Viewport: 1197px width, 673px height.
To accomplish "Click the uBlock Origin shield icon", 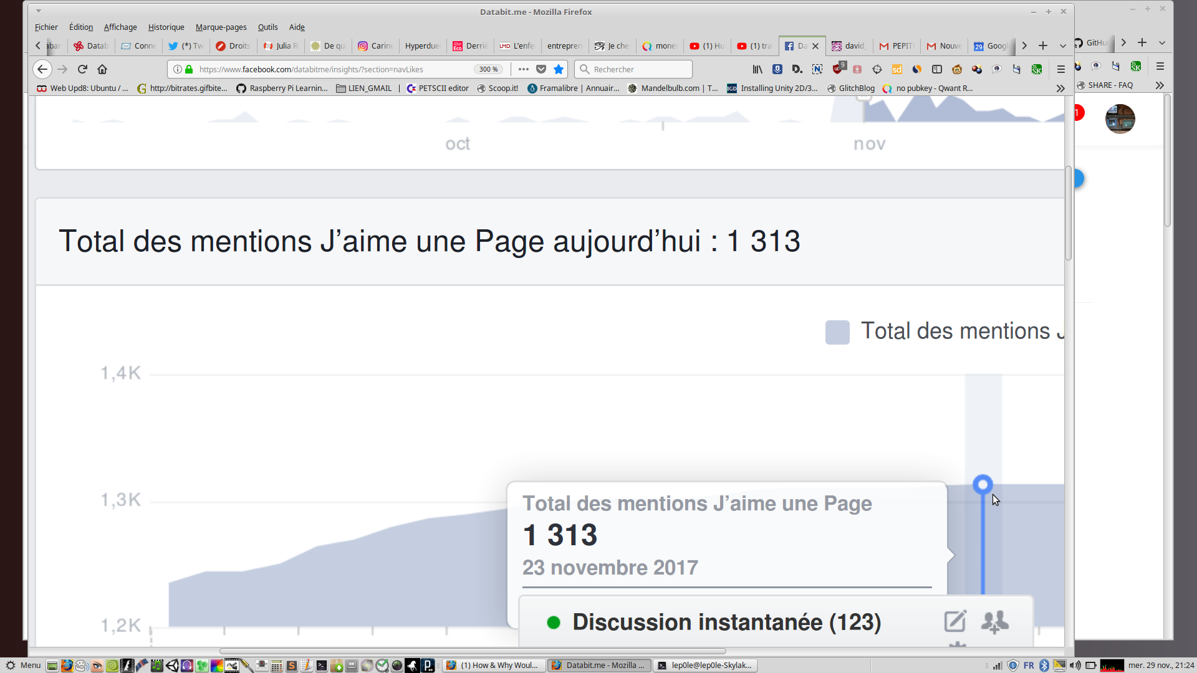I will click(839, 69).
